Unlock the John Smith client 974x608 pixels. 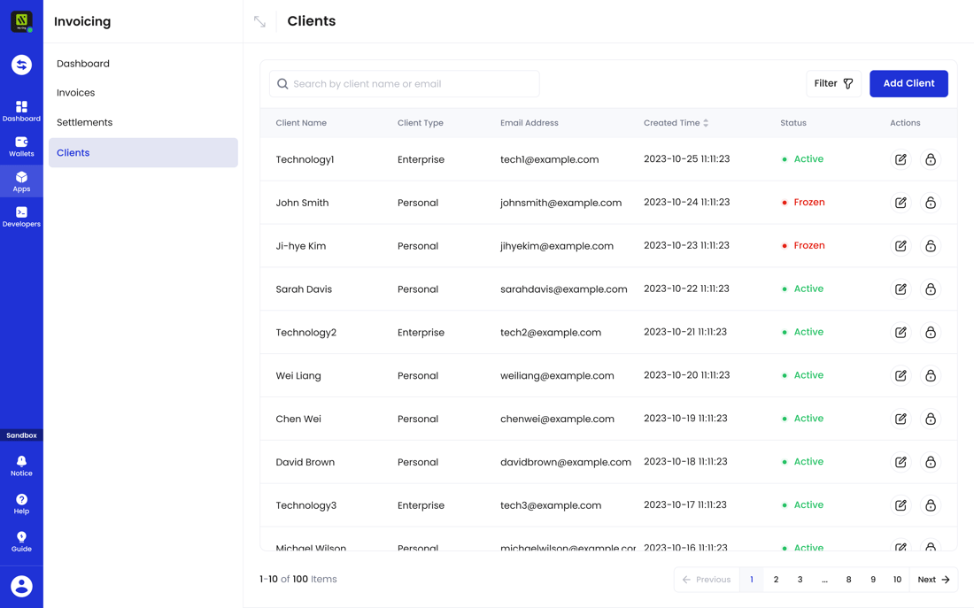[x=931, y=203]
